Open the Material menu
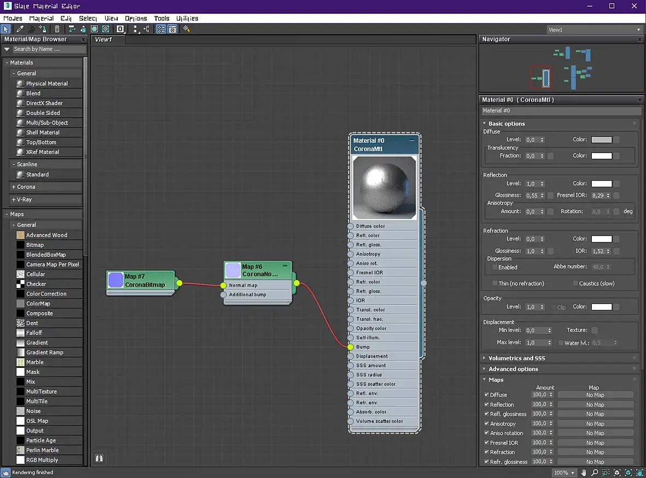This screenshot has height=478, width=646. 41,18
